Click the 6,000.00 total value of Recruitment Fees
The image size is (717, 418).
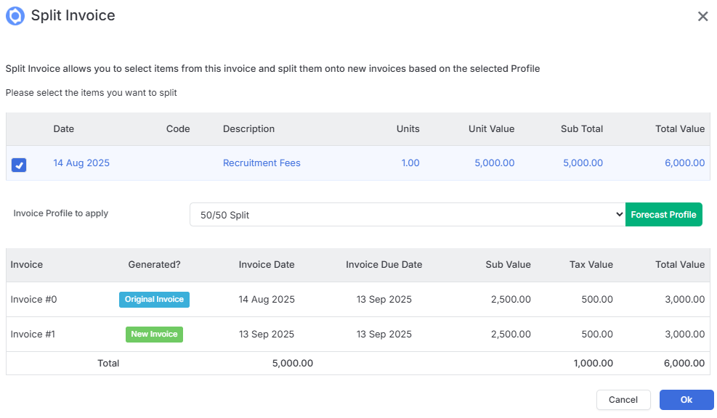click(684, 163)
